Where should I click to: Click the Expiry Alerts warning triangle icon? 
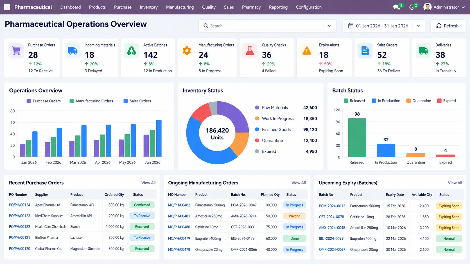tap(307, 51)
